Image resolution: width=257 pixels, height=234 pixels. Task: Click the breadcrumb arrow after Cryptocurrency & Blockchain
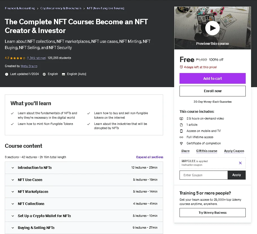click(84, 8)
